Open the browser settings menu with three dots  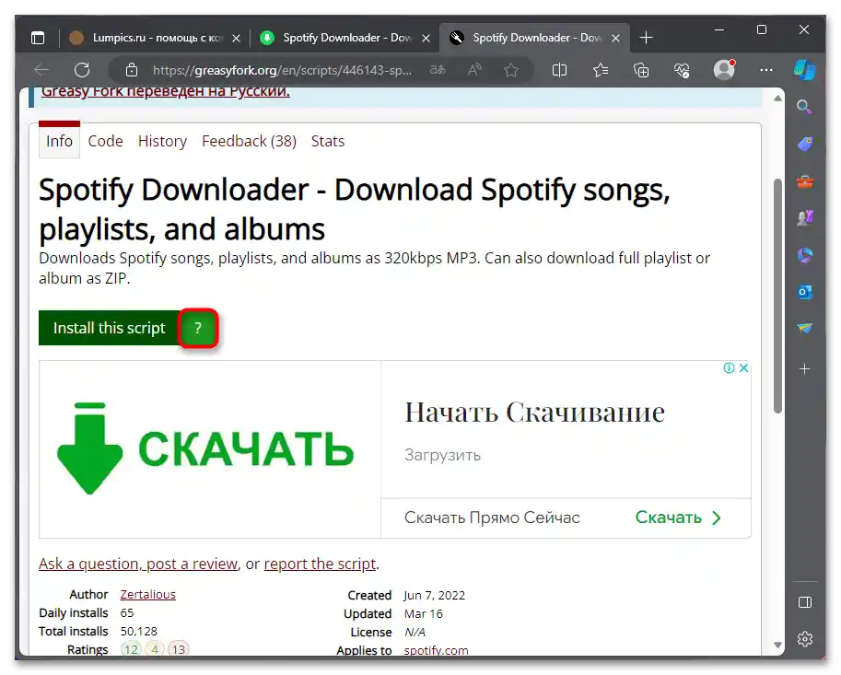765,70
